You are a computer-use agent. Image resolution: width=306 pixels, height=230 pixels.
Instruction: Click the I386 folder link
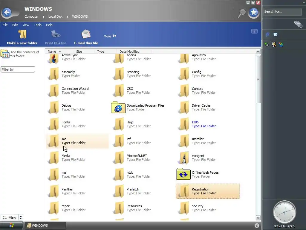tap(195, 122)
